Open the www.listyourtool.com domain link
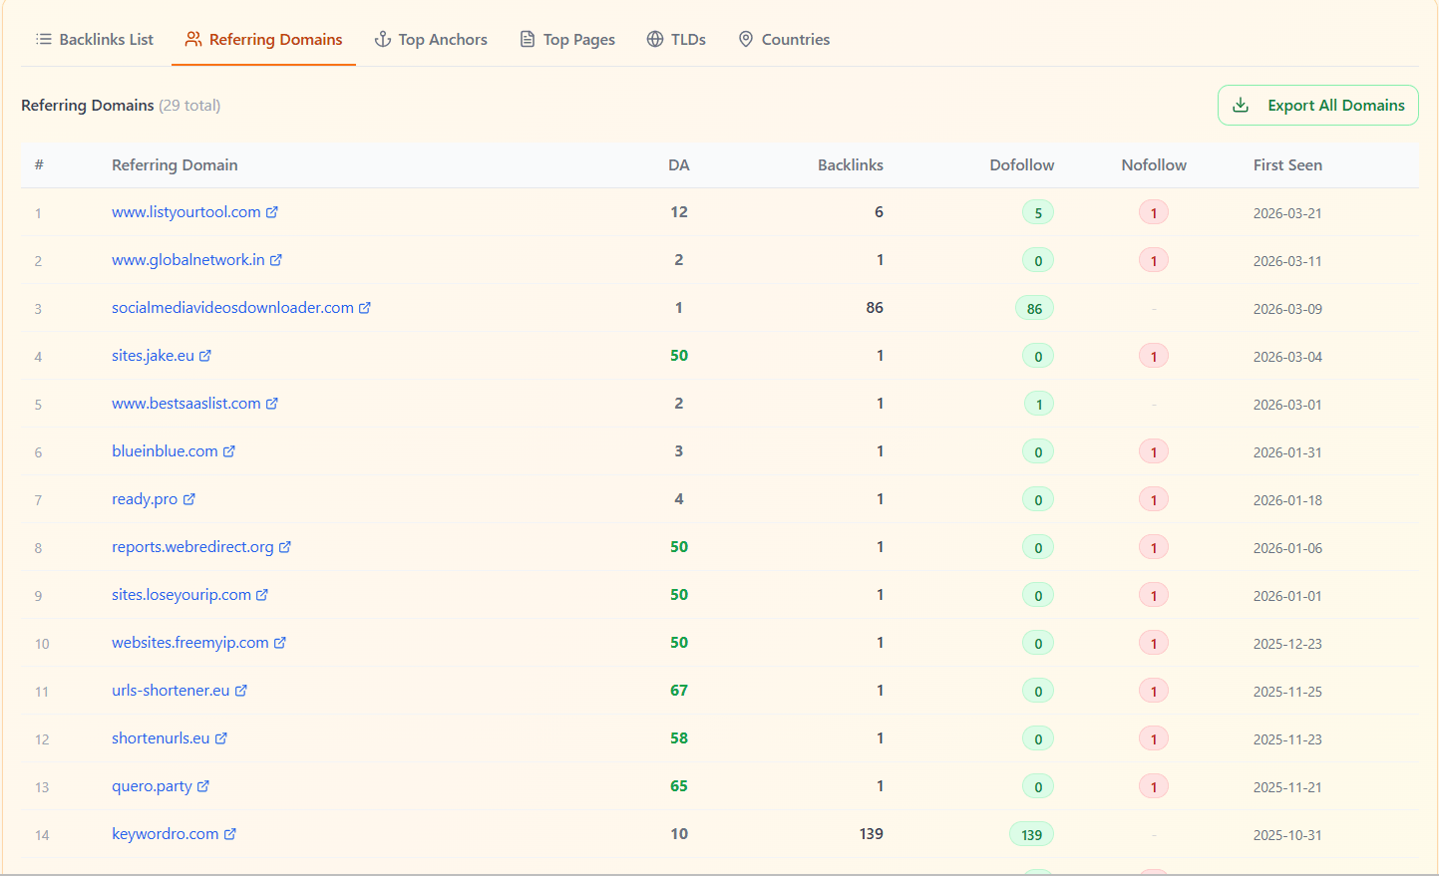1439x876 pixels. point(186,211)
